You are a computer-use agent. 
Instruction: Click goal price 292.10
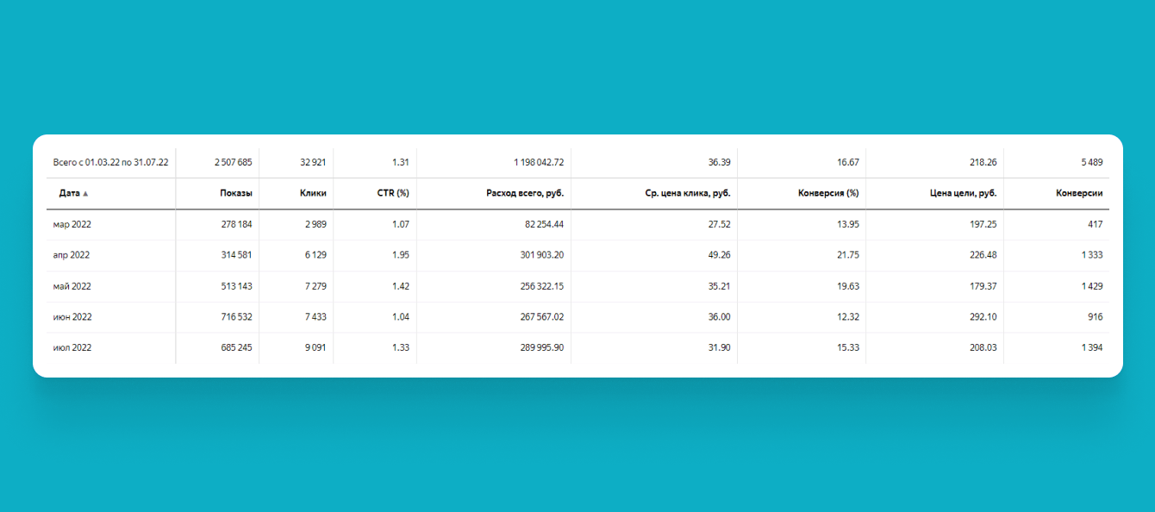point(983,317)
